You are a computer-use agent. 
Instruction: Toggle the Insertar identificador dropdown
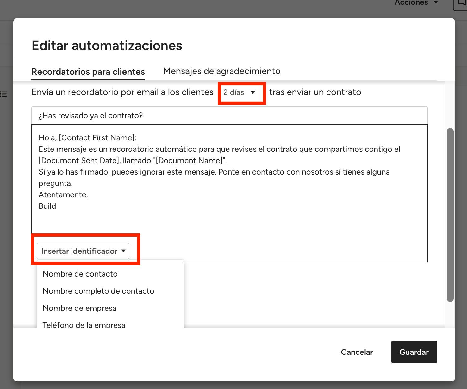pyautogui.click(x=83, y=251)
